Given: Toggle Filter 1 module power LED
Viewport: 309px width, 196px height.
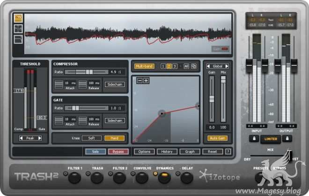Looking at the screenshot, I should coord(66,174).
